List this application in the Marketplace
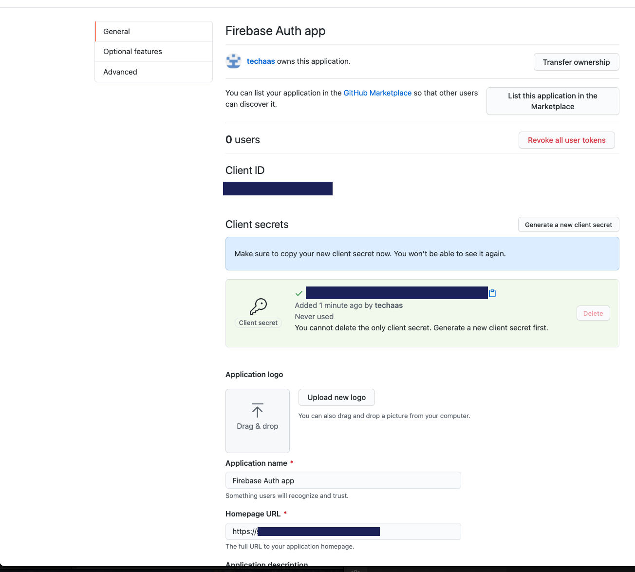Screen dimensions: 635x572 pyautogui.click(x=553, y=101)
